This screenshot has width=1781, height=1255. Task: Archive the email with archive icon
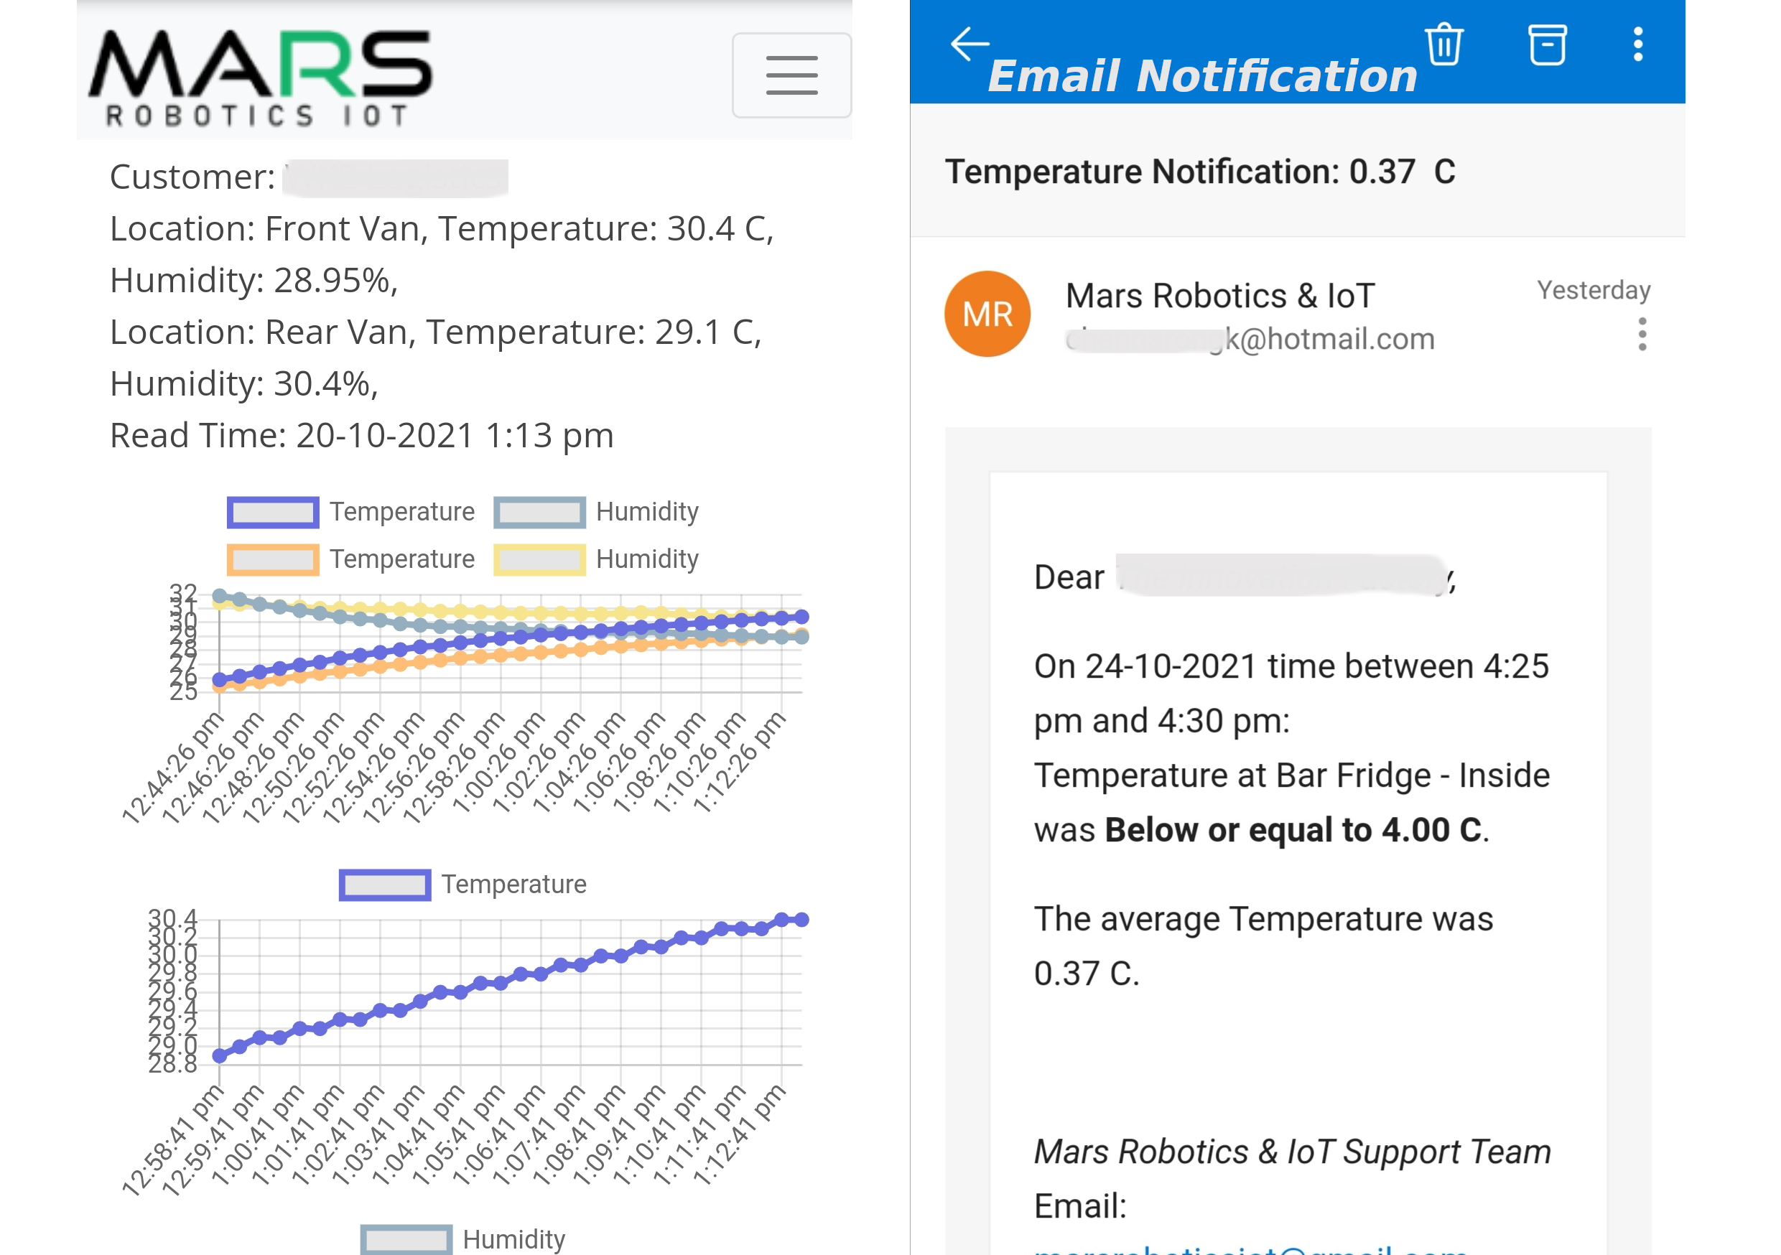tap(1547, 45)
